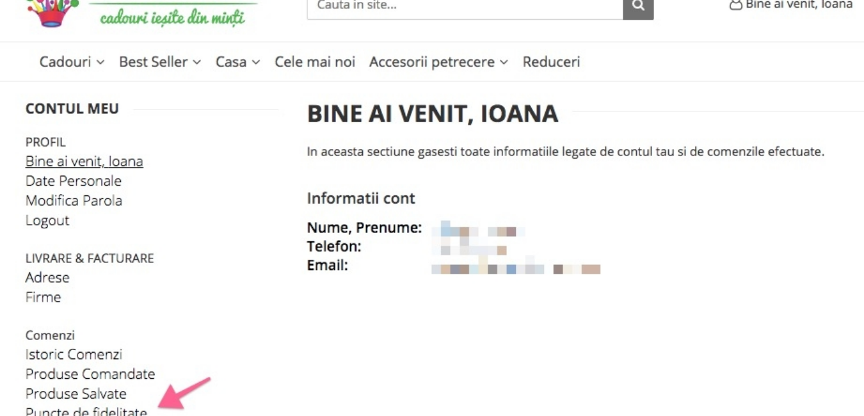The height and width of the screenshot is (416, 864).
Task: Expand the Cadouri dropdown menu
Action: point(65,61)
